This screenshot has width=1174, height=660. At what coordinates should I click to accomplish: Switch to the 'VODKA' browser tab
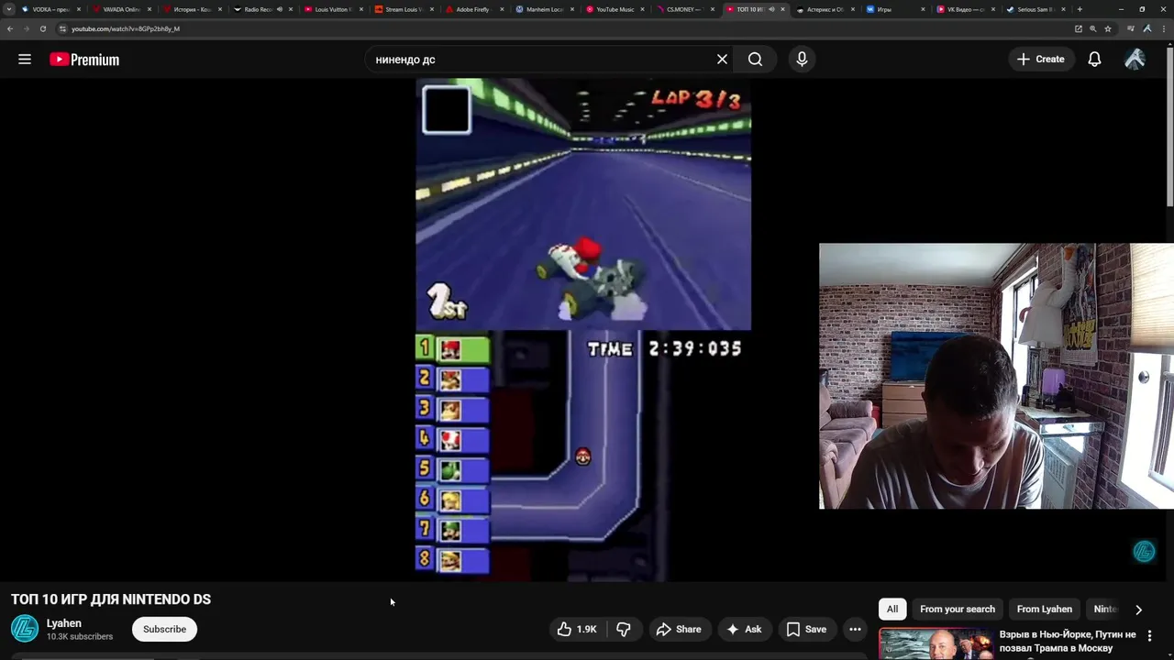pos(50,9)
